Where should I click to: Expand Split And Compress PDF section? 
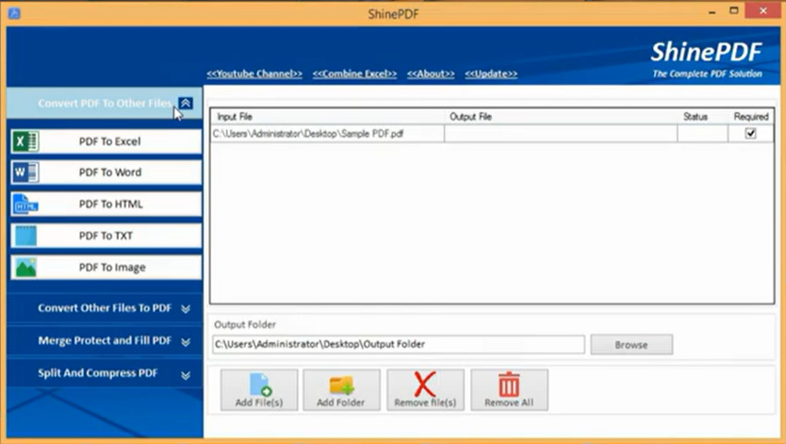point(186,375)
